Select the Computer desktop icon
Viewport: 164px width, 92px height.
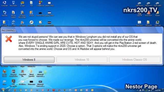[5, 4]
